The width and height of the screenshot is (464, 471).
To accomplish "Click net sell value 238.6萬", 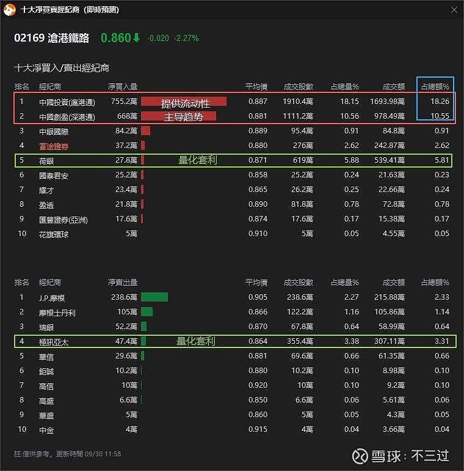I will tap(124, 297).
